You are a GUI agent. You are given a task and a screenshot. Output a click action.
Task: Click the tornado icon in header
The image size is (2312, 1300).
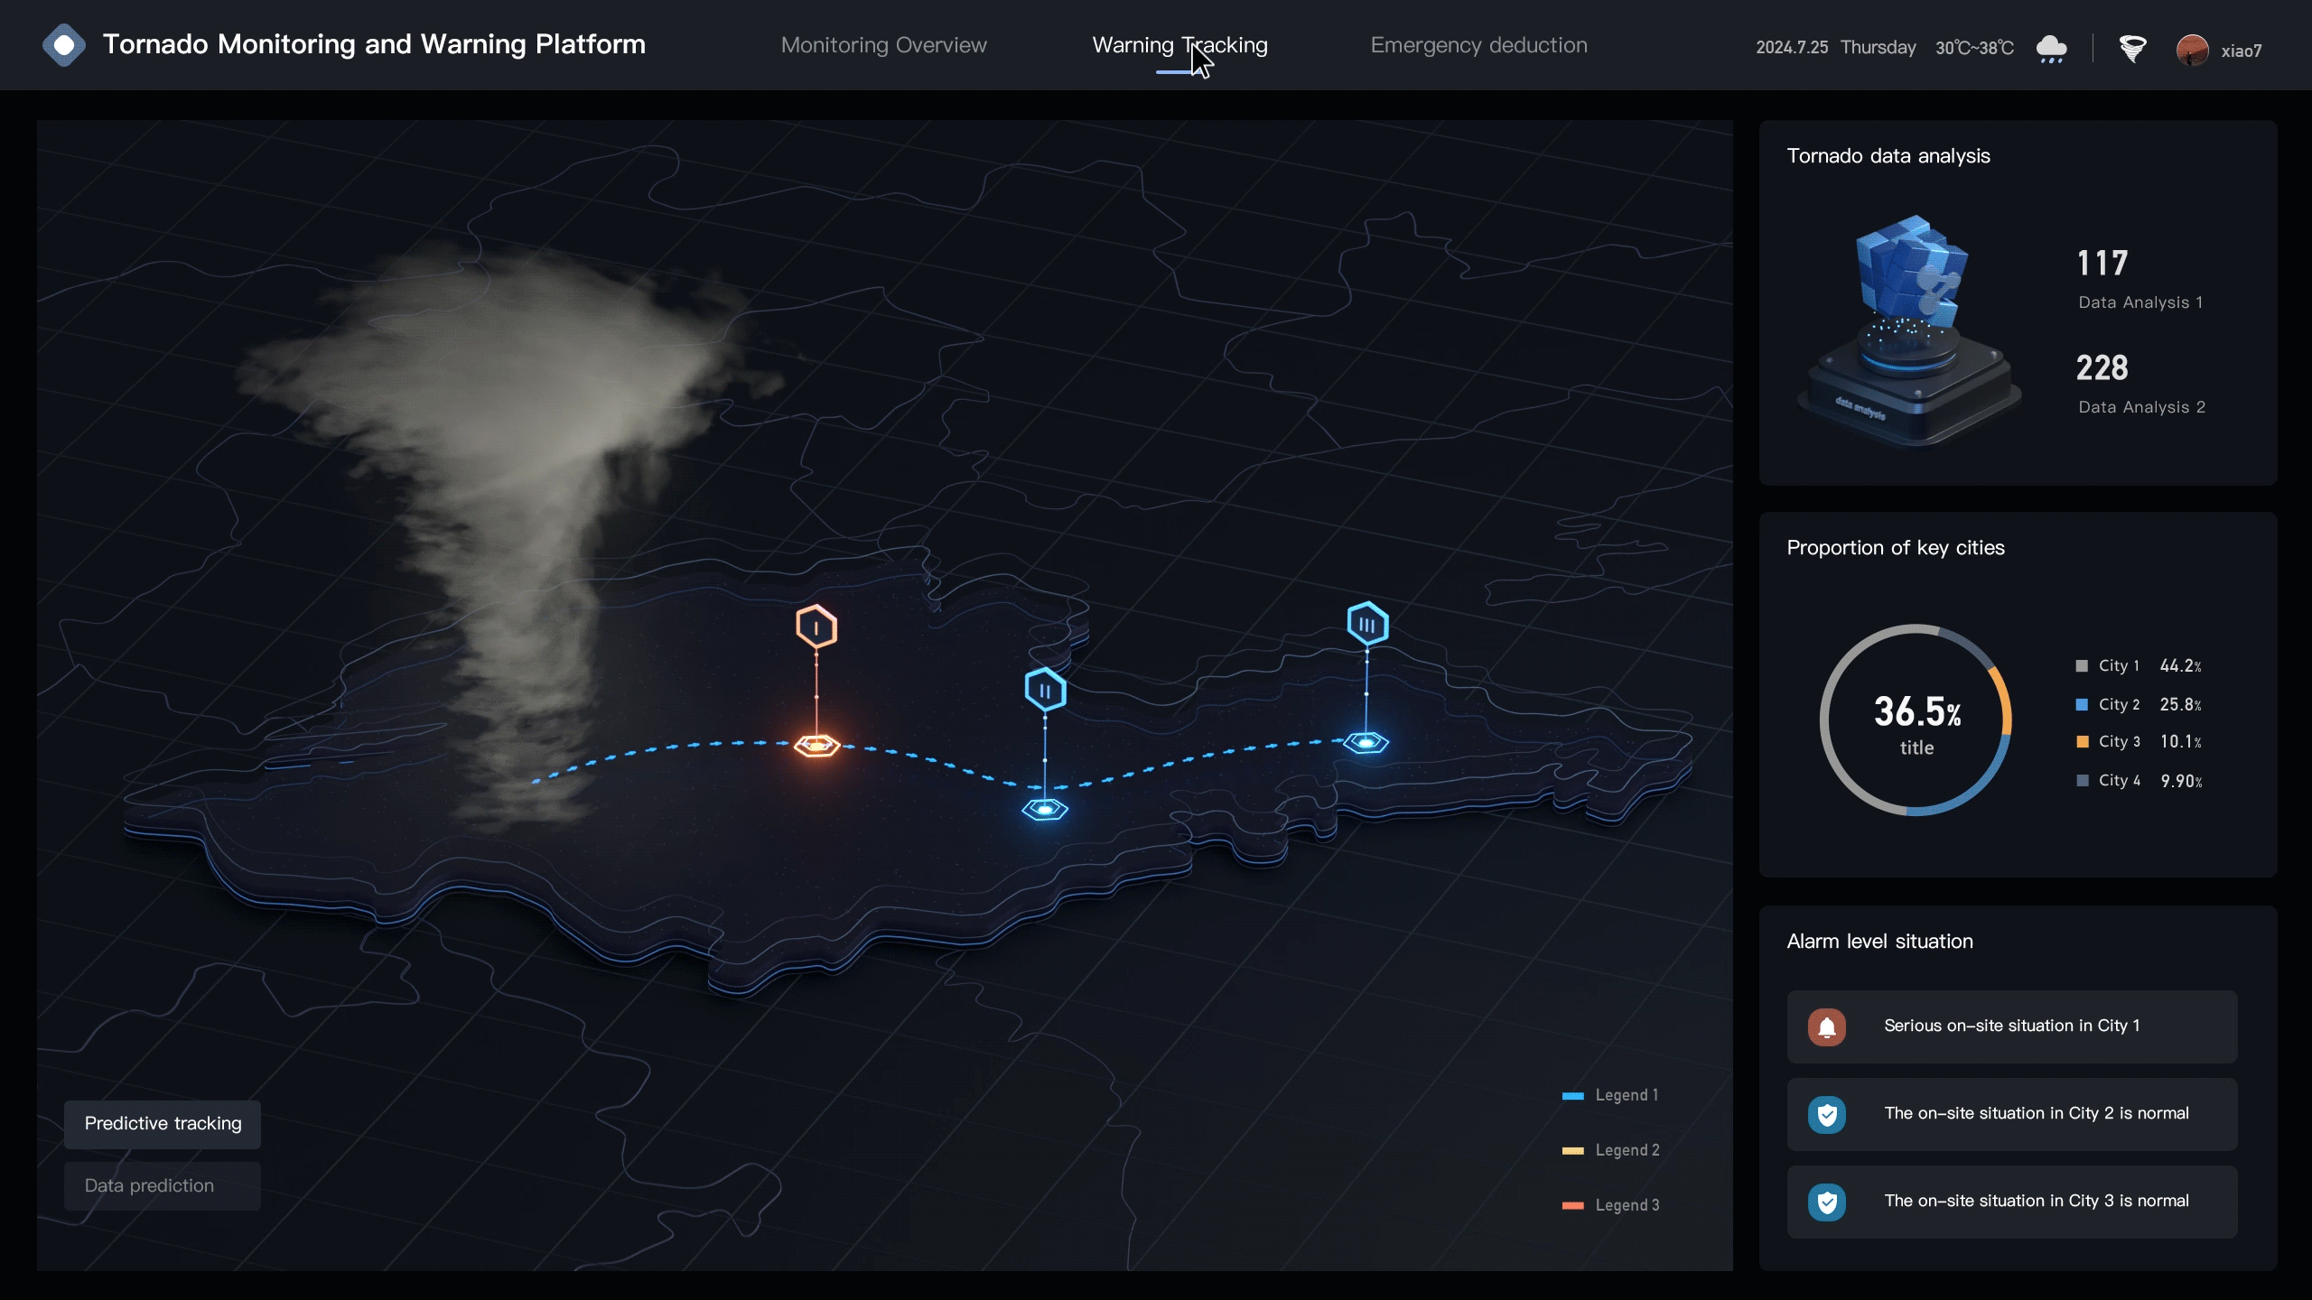click(x=2132, y=49)
